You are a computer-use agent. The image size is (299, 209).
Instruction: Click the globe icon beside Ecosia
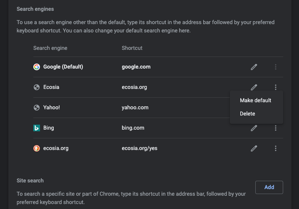pos(37,87)
